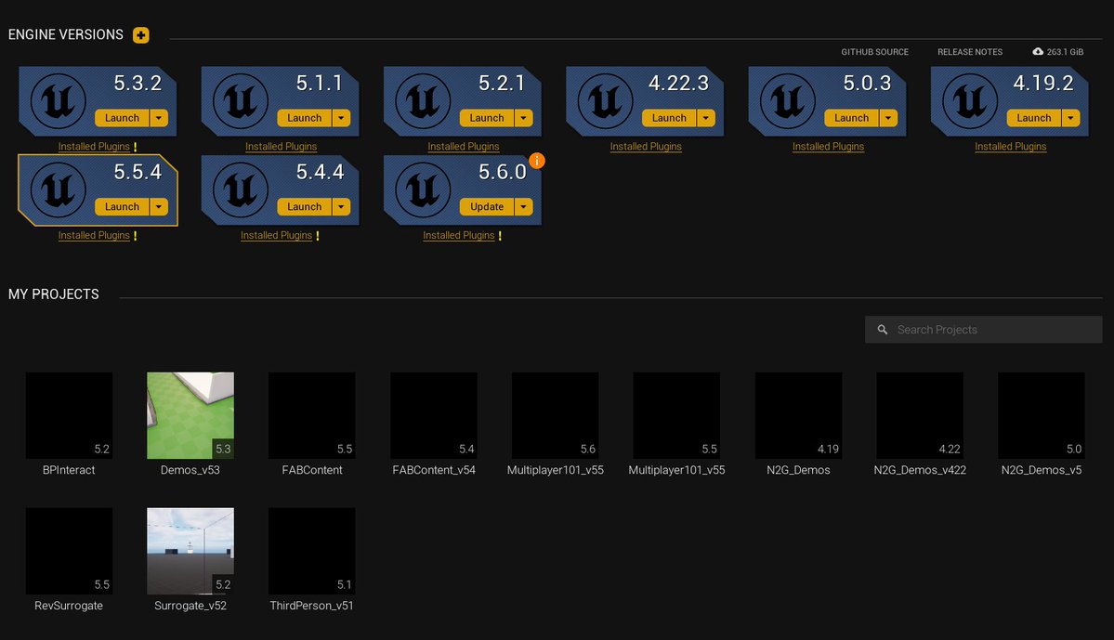Click warning mark beside 5.4.4 Installed Plugins
Screen dimensions: 1114x640
coord(318,236)
